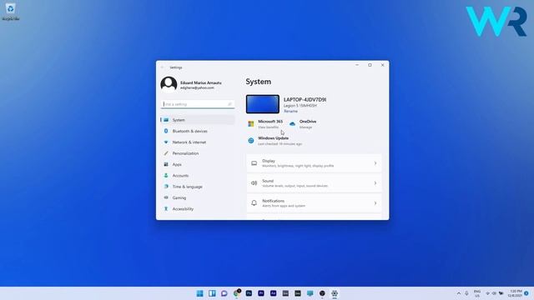Click the back arrow in Settings title bar
This screenshot has width=534, height=300.
pos(163,67)
